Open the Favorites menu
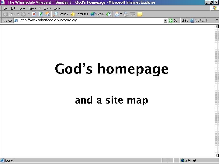This screenshot has height=164, width=219. click(x=35, y=8)
